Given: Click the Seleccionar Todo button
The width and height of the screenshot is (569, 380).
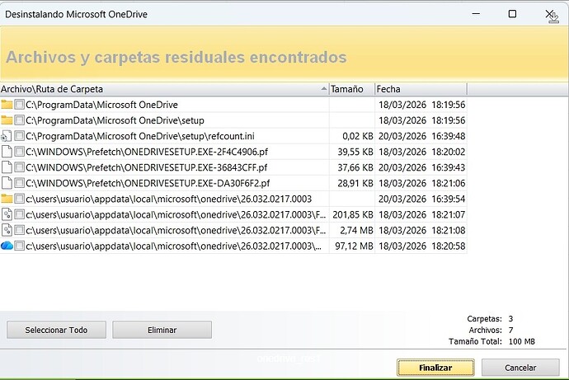Looking at the screenshot, I should coord(56,330).
